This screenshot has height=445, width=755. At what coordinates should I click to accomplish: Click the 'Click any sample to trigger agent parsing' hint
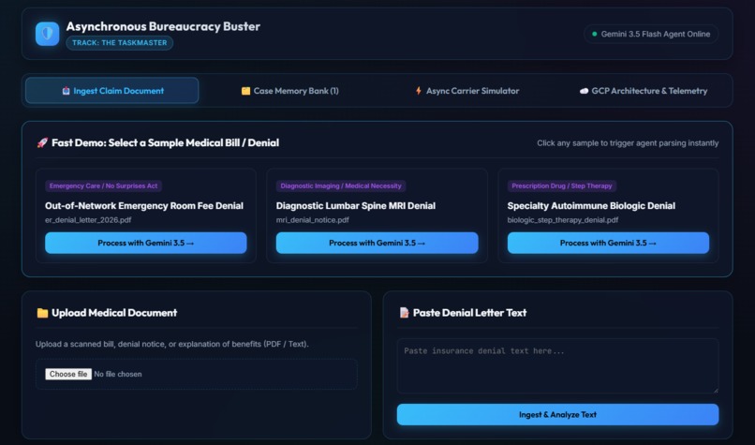coord(628,143)
